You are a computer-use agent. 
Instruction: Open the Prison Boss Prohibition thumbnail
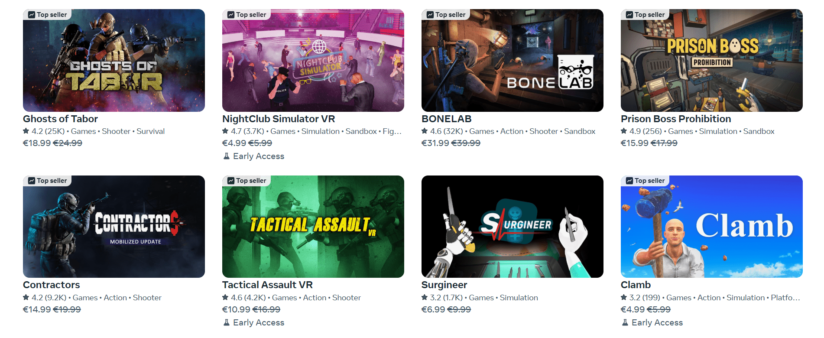[x=712, y=60]
